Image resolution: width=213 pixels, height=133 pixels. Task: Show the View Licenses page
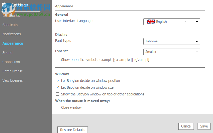[12, 80]
